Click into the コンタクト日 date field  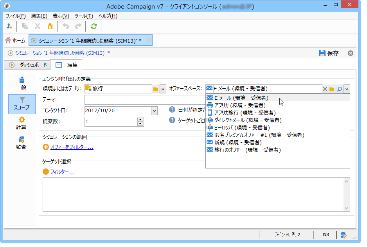tap(118, 111)
